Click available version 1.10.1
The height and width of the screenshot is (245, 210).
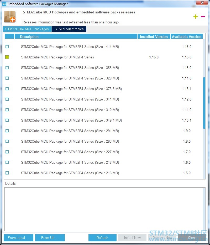coord(187,120)
